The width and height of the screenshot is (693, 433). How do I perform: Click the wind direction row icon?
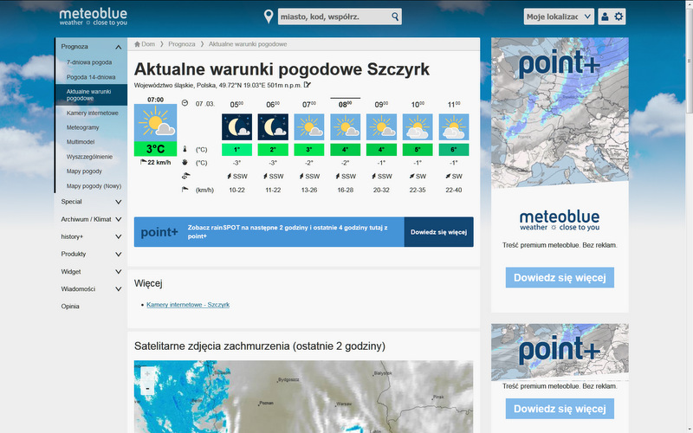(x=185, y=176)
